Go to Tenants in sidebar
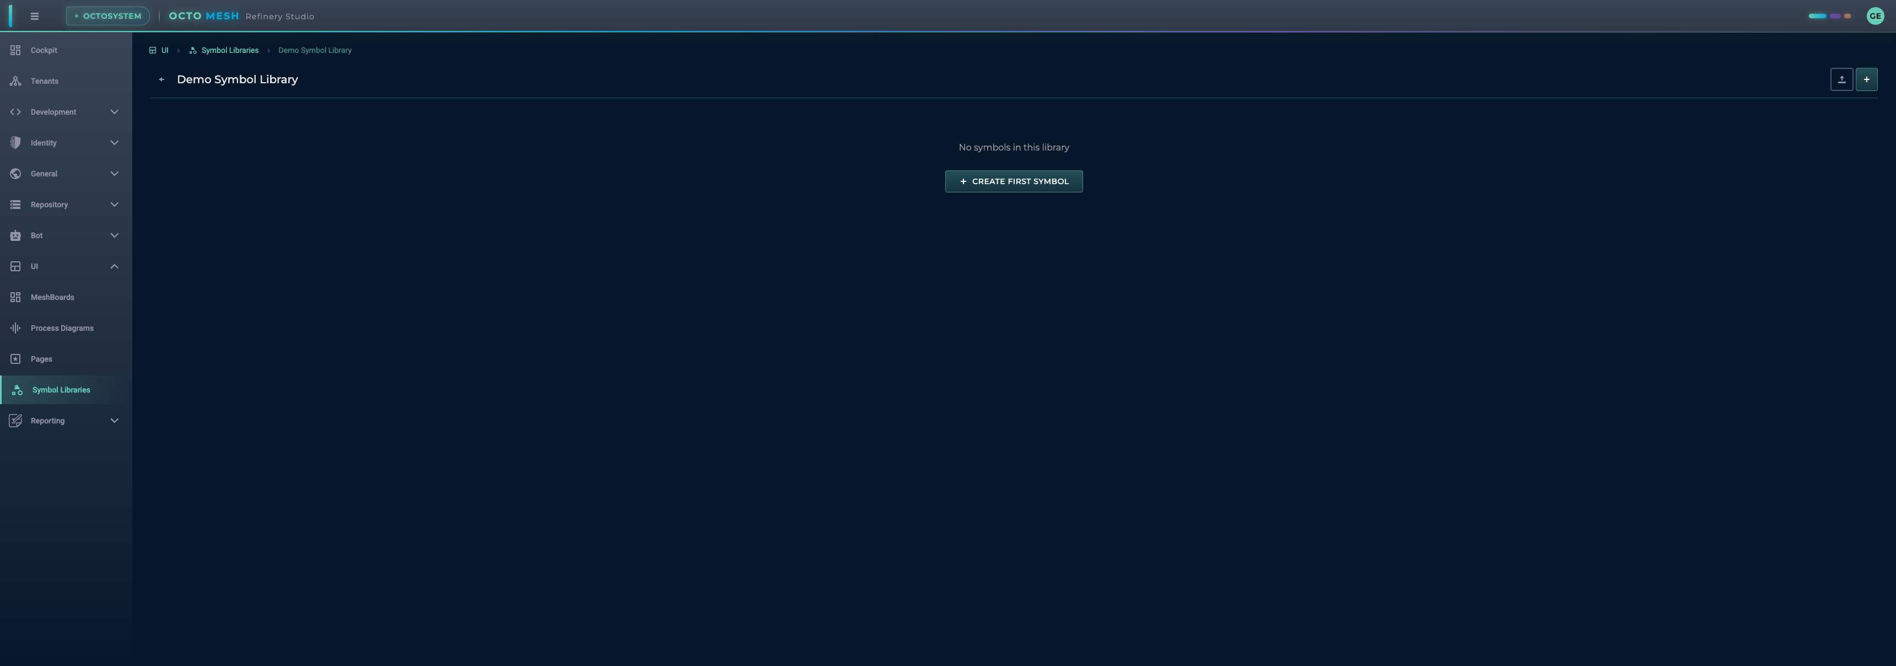This screenshot has height=666, width=1896. pos(44,81)
